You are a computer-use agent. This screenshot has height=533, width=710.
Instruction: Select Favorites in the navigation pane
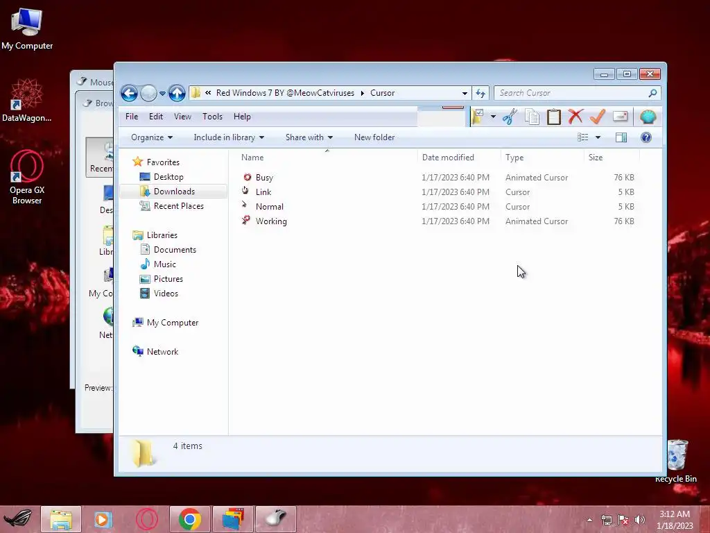click(163, 162)
